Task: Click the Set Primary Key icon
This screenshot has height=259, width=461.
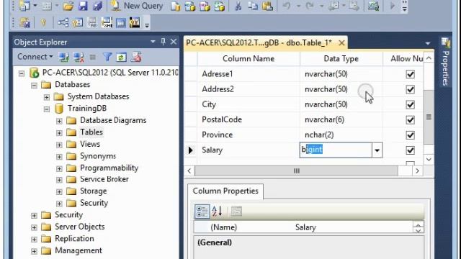Action: pos(43,22)
